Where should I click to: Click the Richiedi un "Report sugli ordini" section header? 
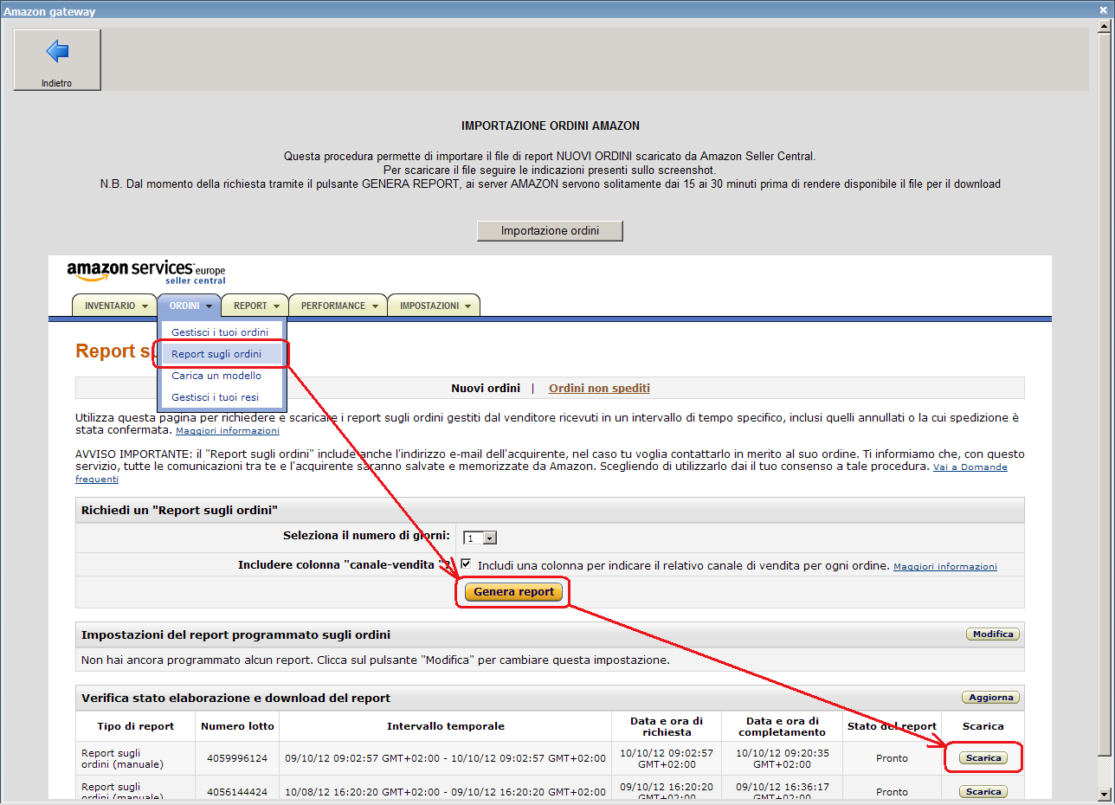click(550, 510)
